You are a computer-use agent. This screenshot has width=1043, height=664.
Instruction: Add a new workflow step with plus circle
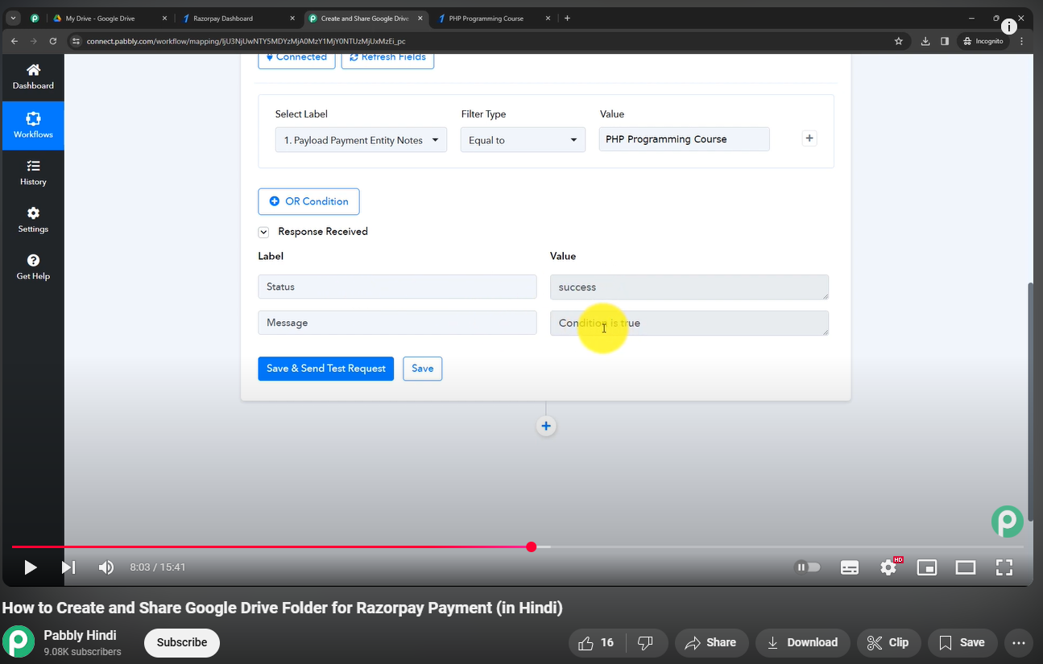(x=546, y=426)
